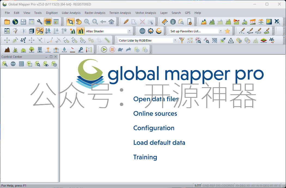Open the Atlas Shader dropdown
The image size is (286, 188).
pyautogui.click(x=129, y=31)
